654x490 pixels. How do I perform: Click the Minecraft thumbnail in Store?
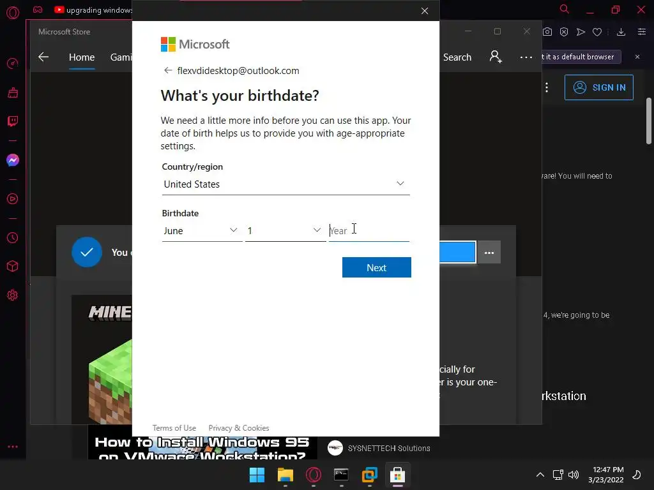[x=102, y=359]
